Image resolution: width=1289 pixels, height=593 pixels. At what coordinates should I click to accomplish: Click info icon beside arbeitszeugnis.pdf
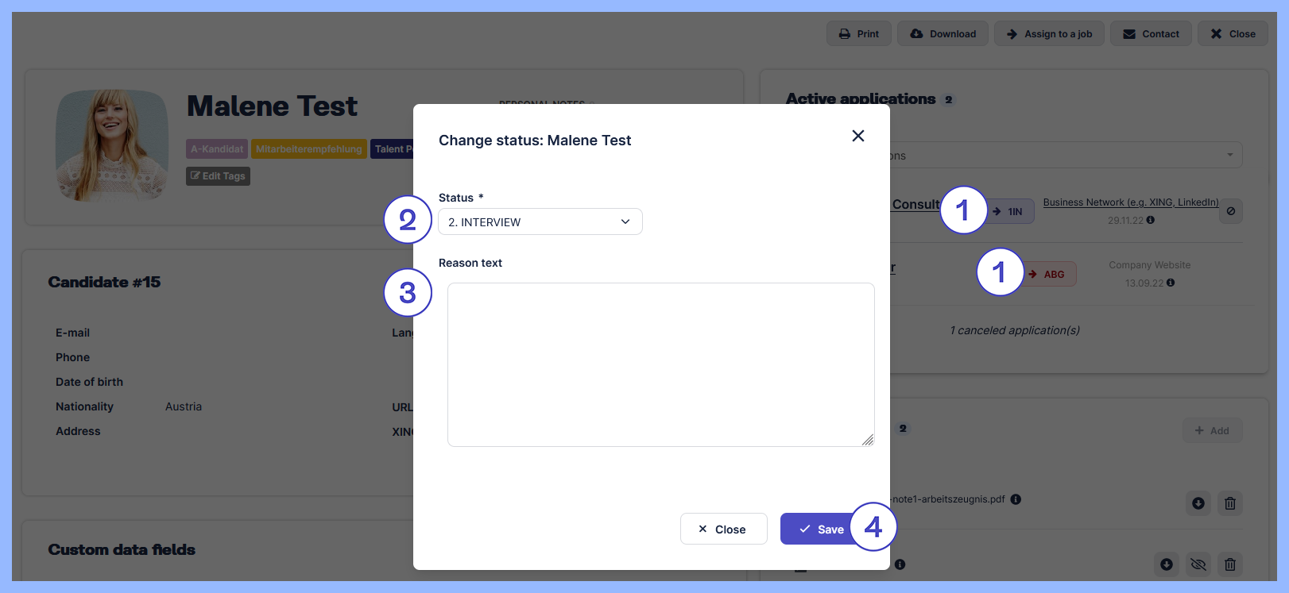1016,499
